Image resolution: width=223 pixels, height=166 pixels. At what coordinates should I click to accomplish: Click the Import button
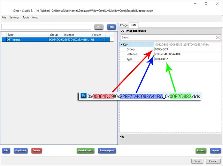(x=215, y=151)
